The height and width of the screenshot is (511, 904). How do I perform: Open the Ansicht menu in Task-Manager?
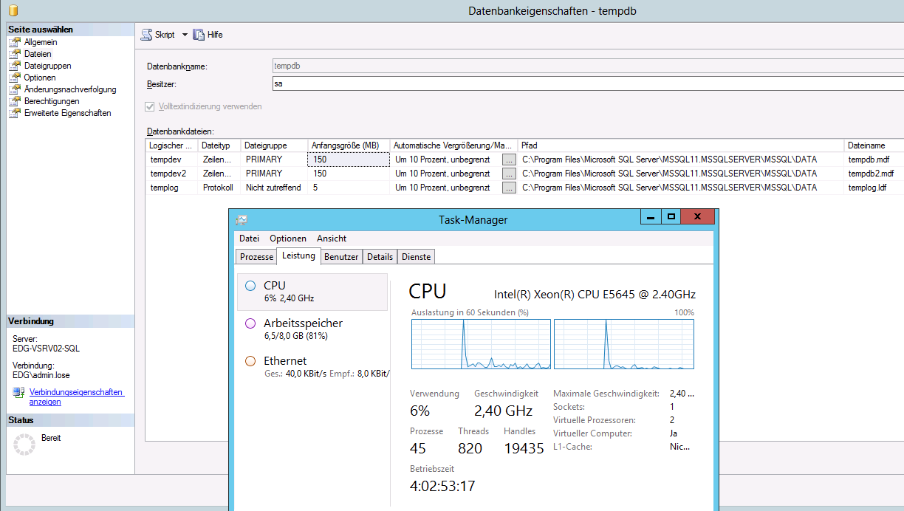tap(332, 239)
